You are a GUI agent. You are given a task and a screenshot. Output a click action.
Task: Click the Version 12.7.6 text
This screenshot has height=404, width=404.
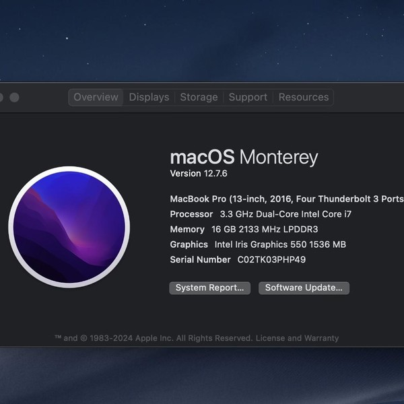(x=199, y=174)
